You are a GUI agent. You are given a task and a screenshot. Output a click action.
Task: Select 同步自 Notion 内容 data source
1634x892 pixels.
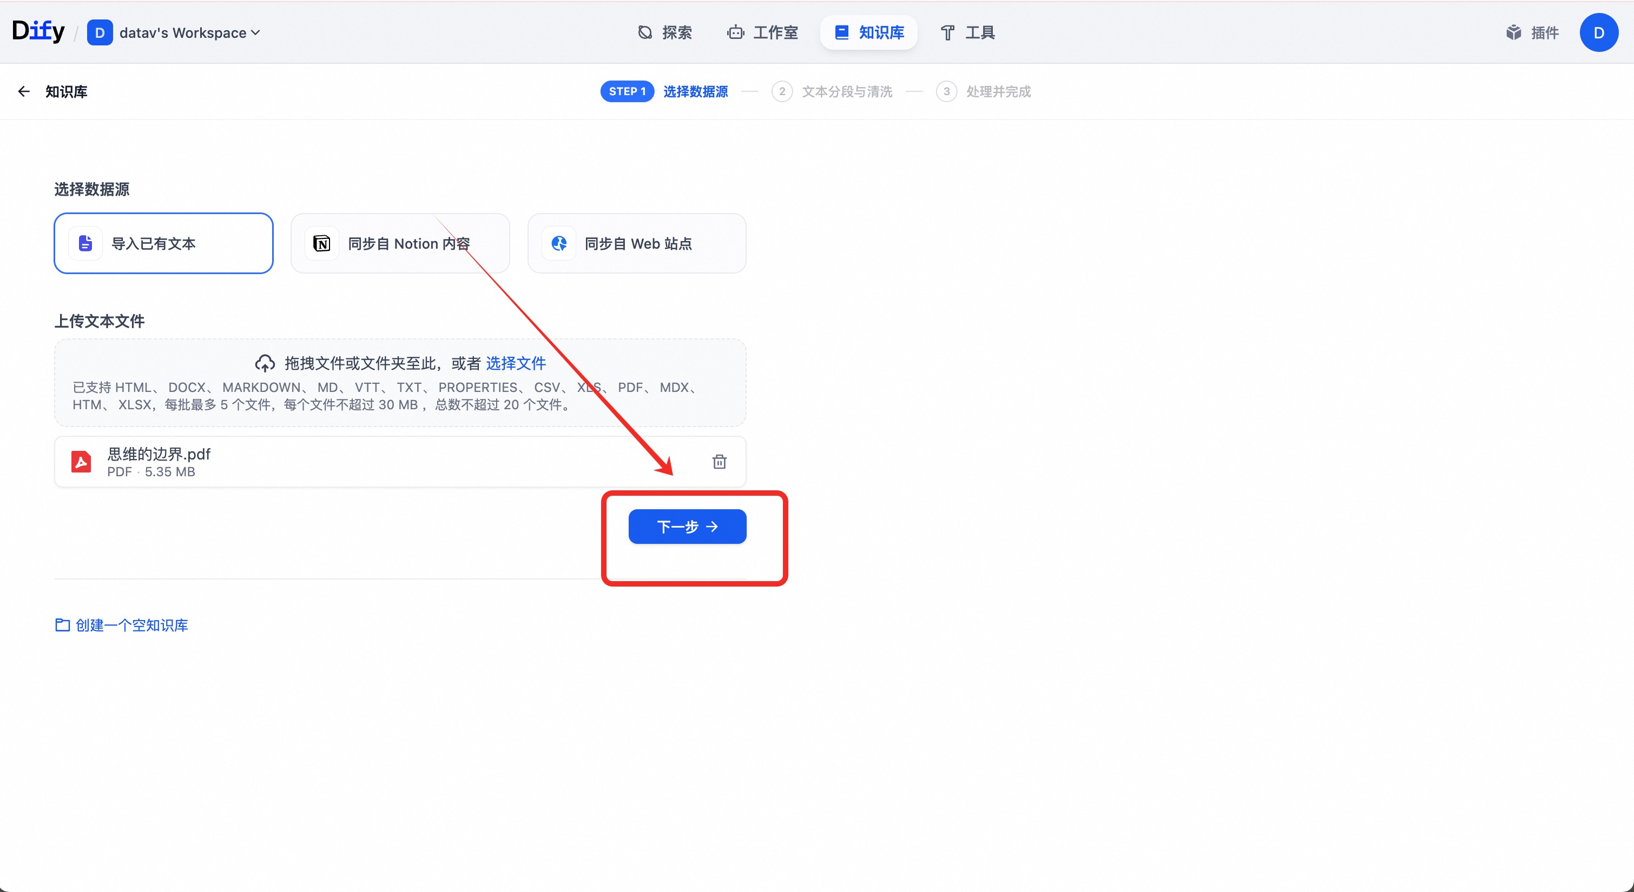pyautogui.click(x=400, y=243)
